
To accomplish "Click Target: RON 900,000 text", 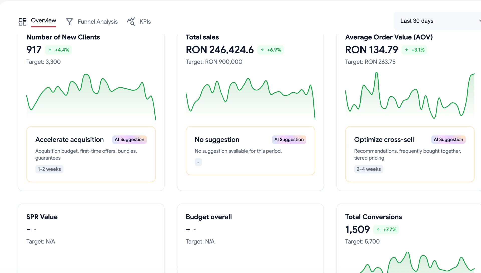I will click(214, 62).
